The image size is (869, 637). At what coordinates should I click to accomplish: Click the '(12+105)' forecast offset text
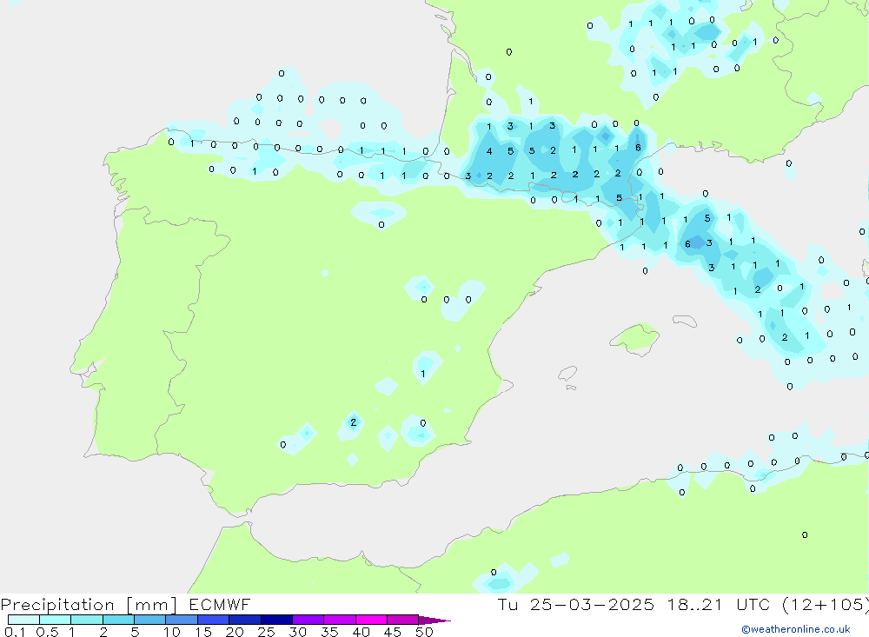(825, 604)
